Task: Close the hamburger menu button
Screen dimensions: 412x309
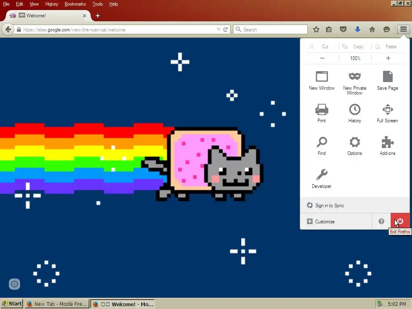Action: (403, 29)
